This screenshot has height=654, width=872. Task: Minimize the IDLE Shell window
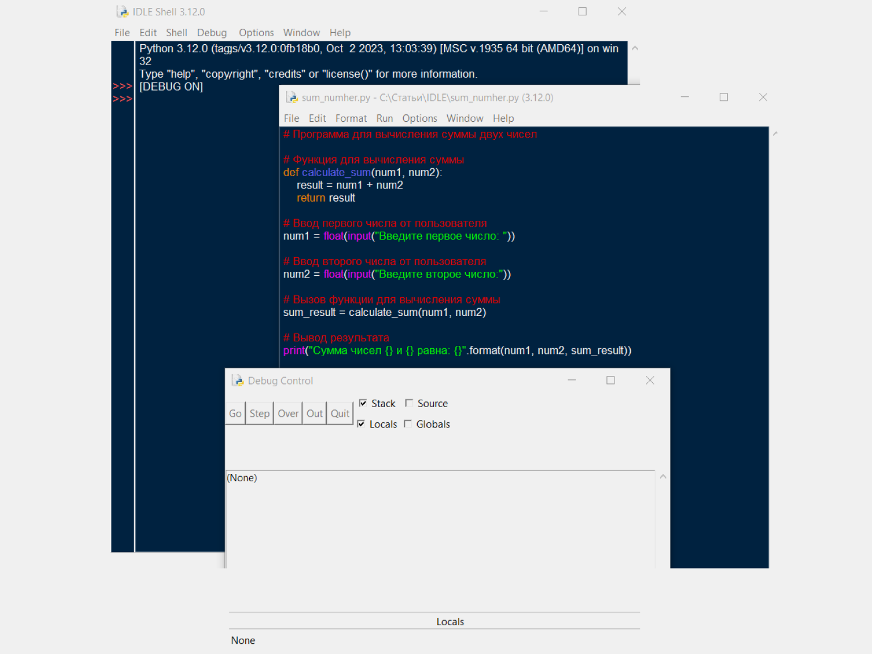click(544, 12)
